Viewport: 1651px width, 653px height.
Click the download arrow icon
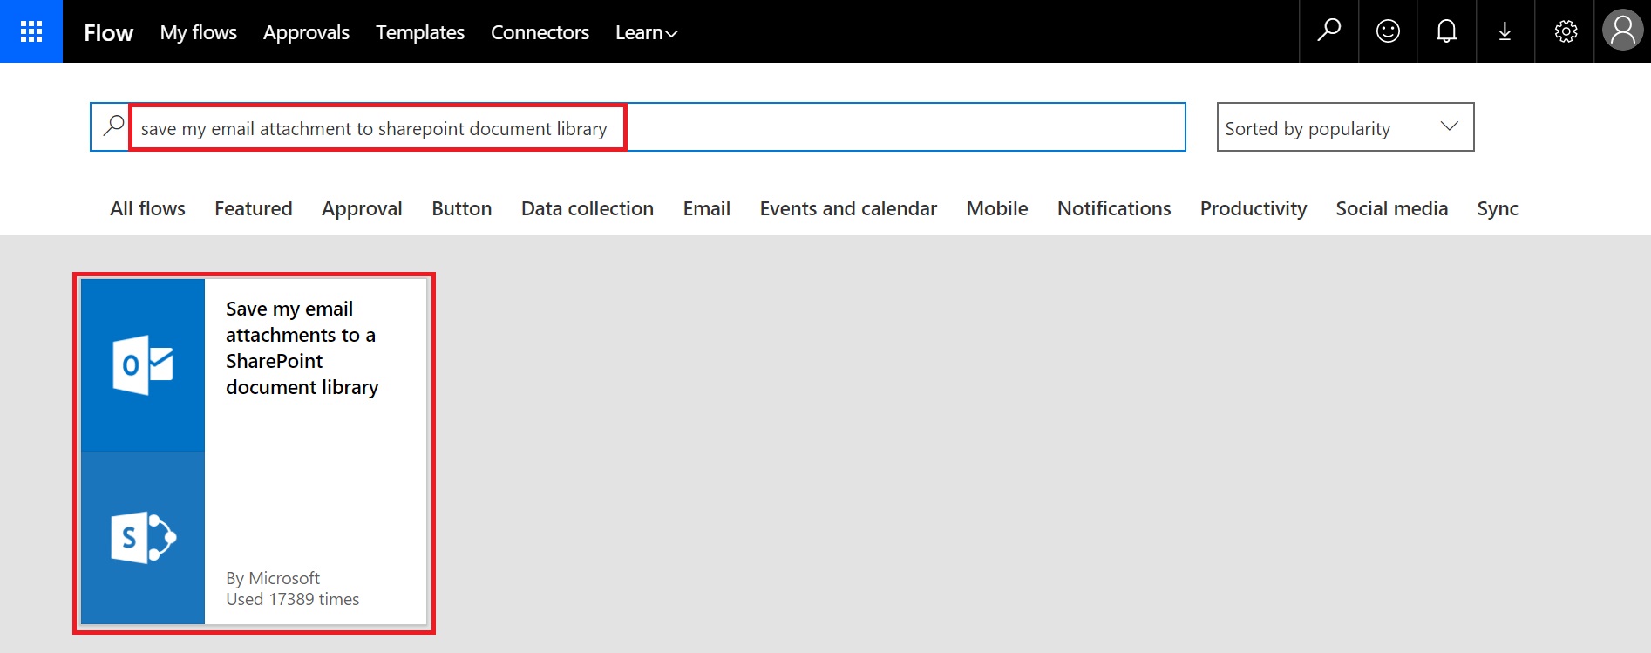tap(1505, 31)
